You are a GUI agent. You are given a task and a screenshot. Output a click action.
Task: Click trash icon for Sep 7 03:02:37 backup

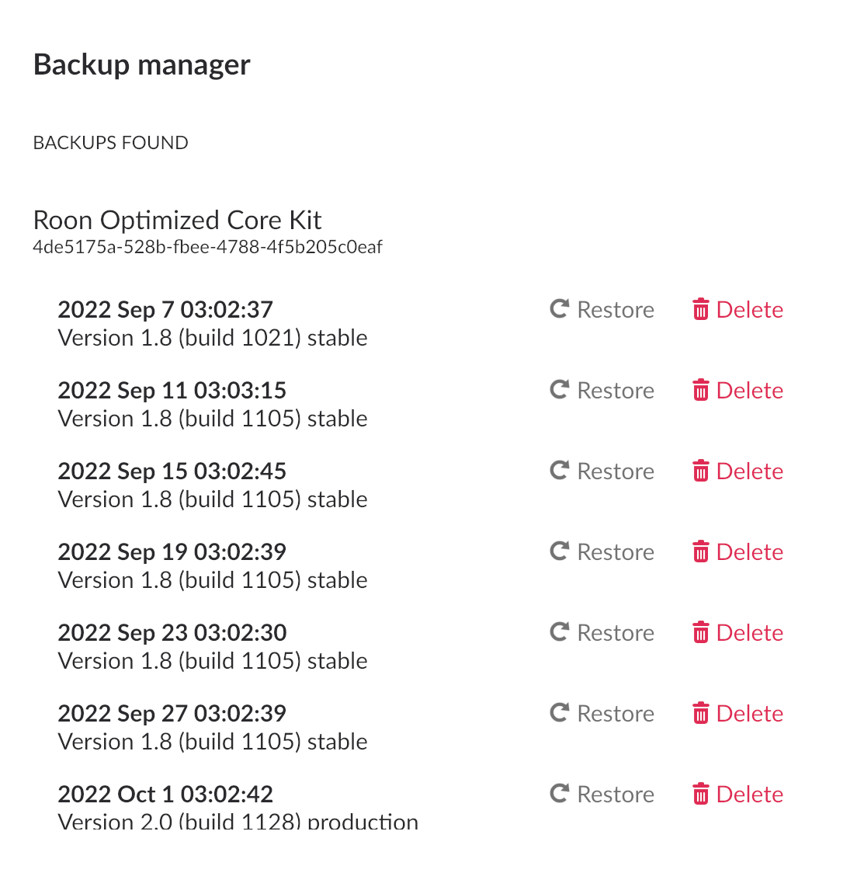(x=700, y=310)
